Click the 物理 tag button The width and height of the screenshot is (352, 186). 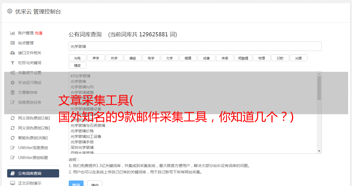tap(262, 58)
